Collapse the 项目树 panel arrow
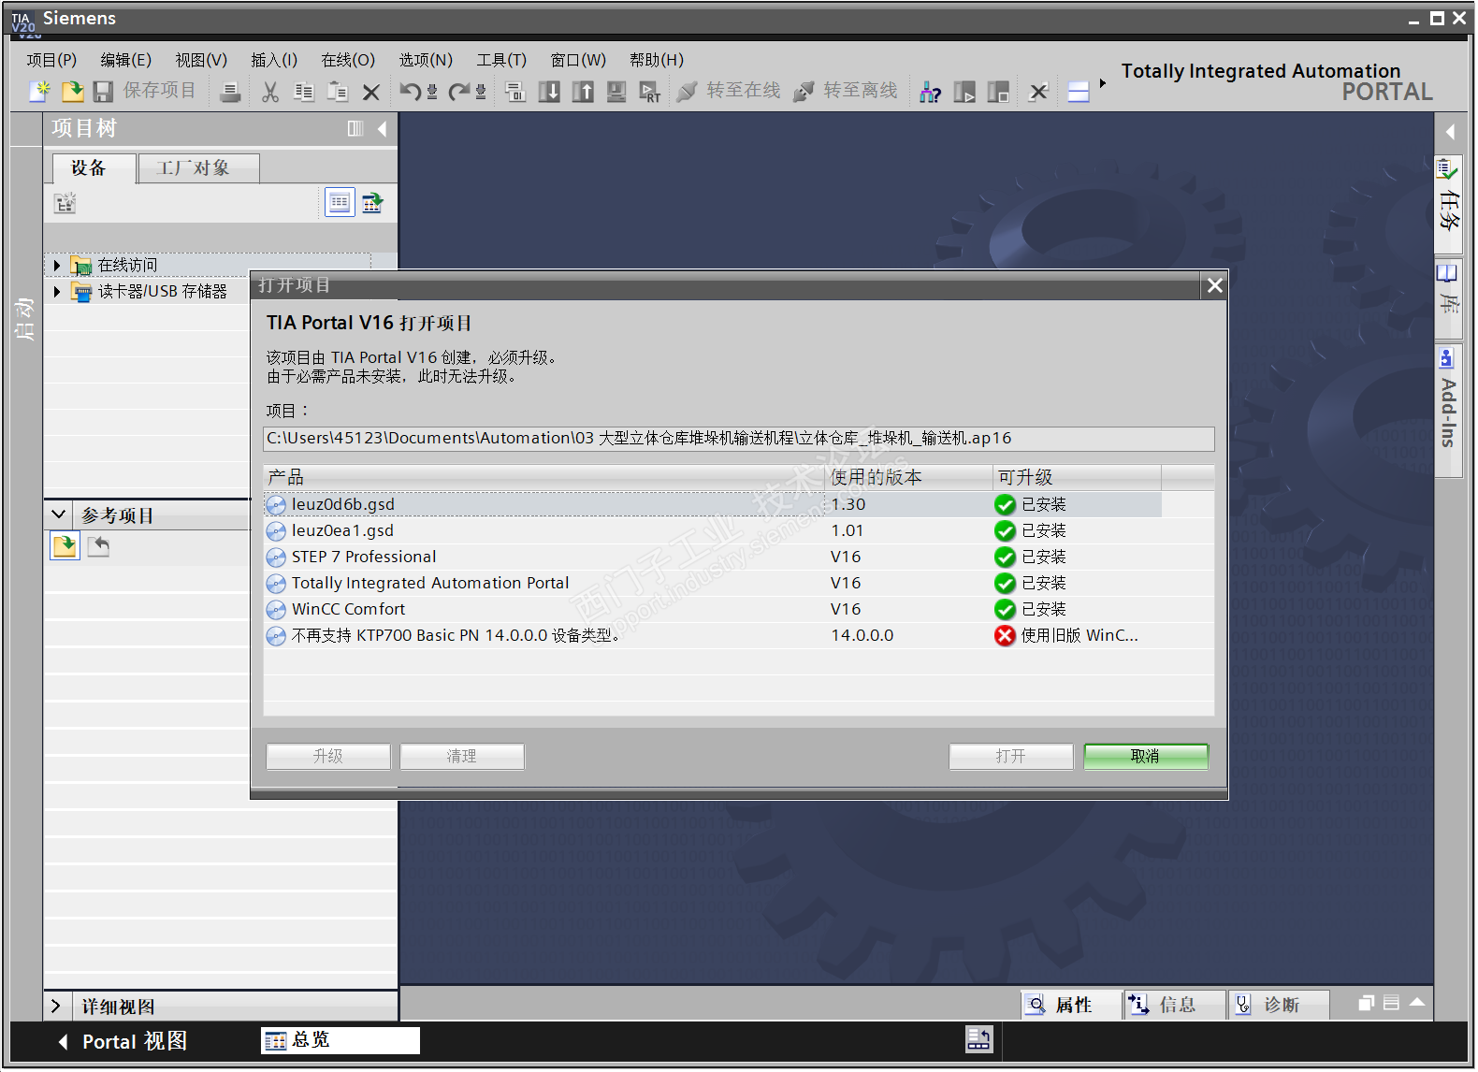This screenshot has height=1072, width=1478. click(x=382, y=129)
